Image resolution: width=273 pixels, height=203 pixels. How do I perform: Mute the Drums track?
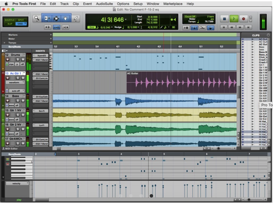point(23,59)
